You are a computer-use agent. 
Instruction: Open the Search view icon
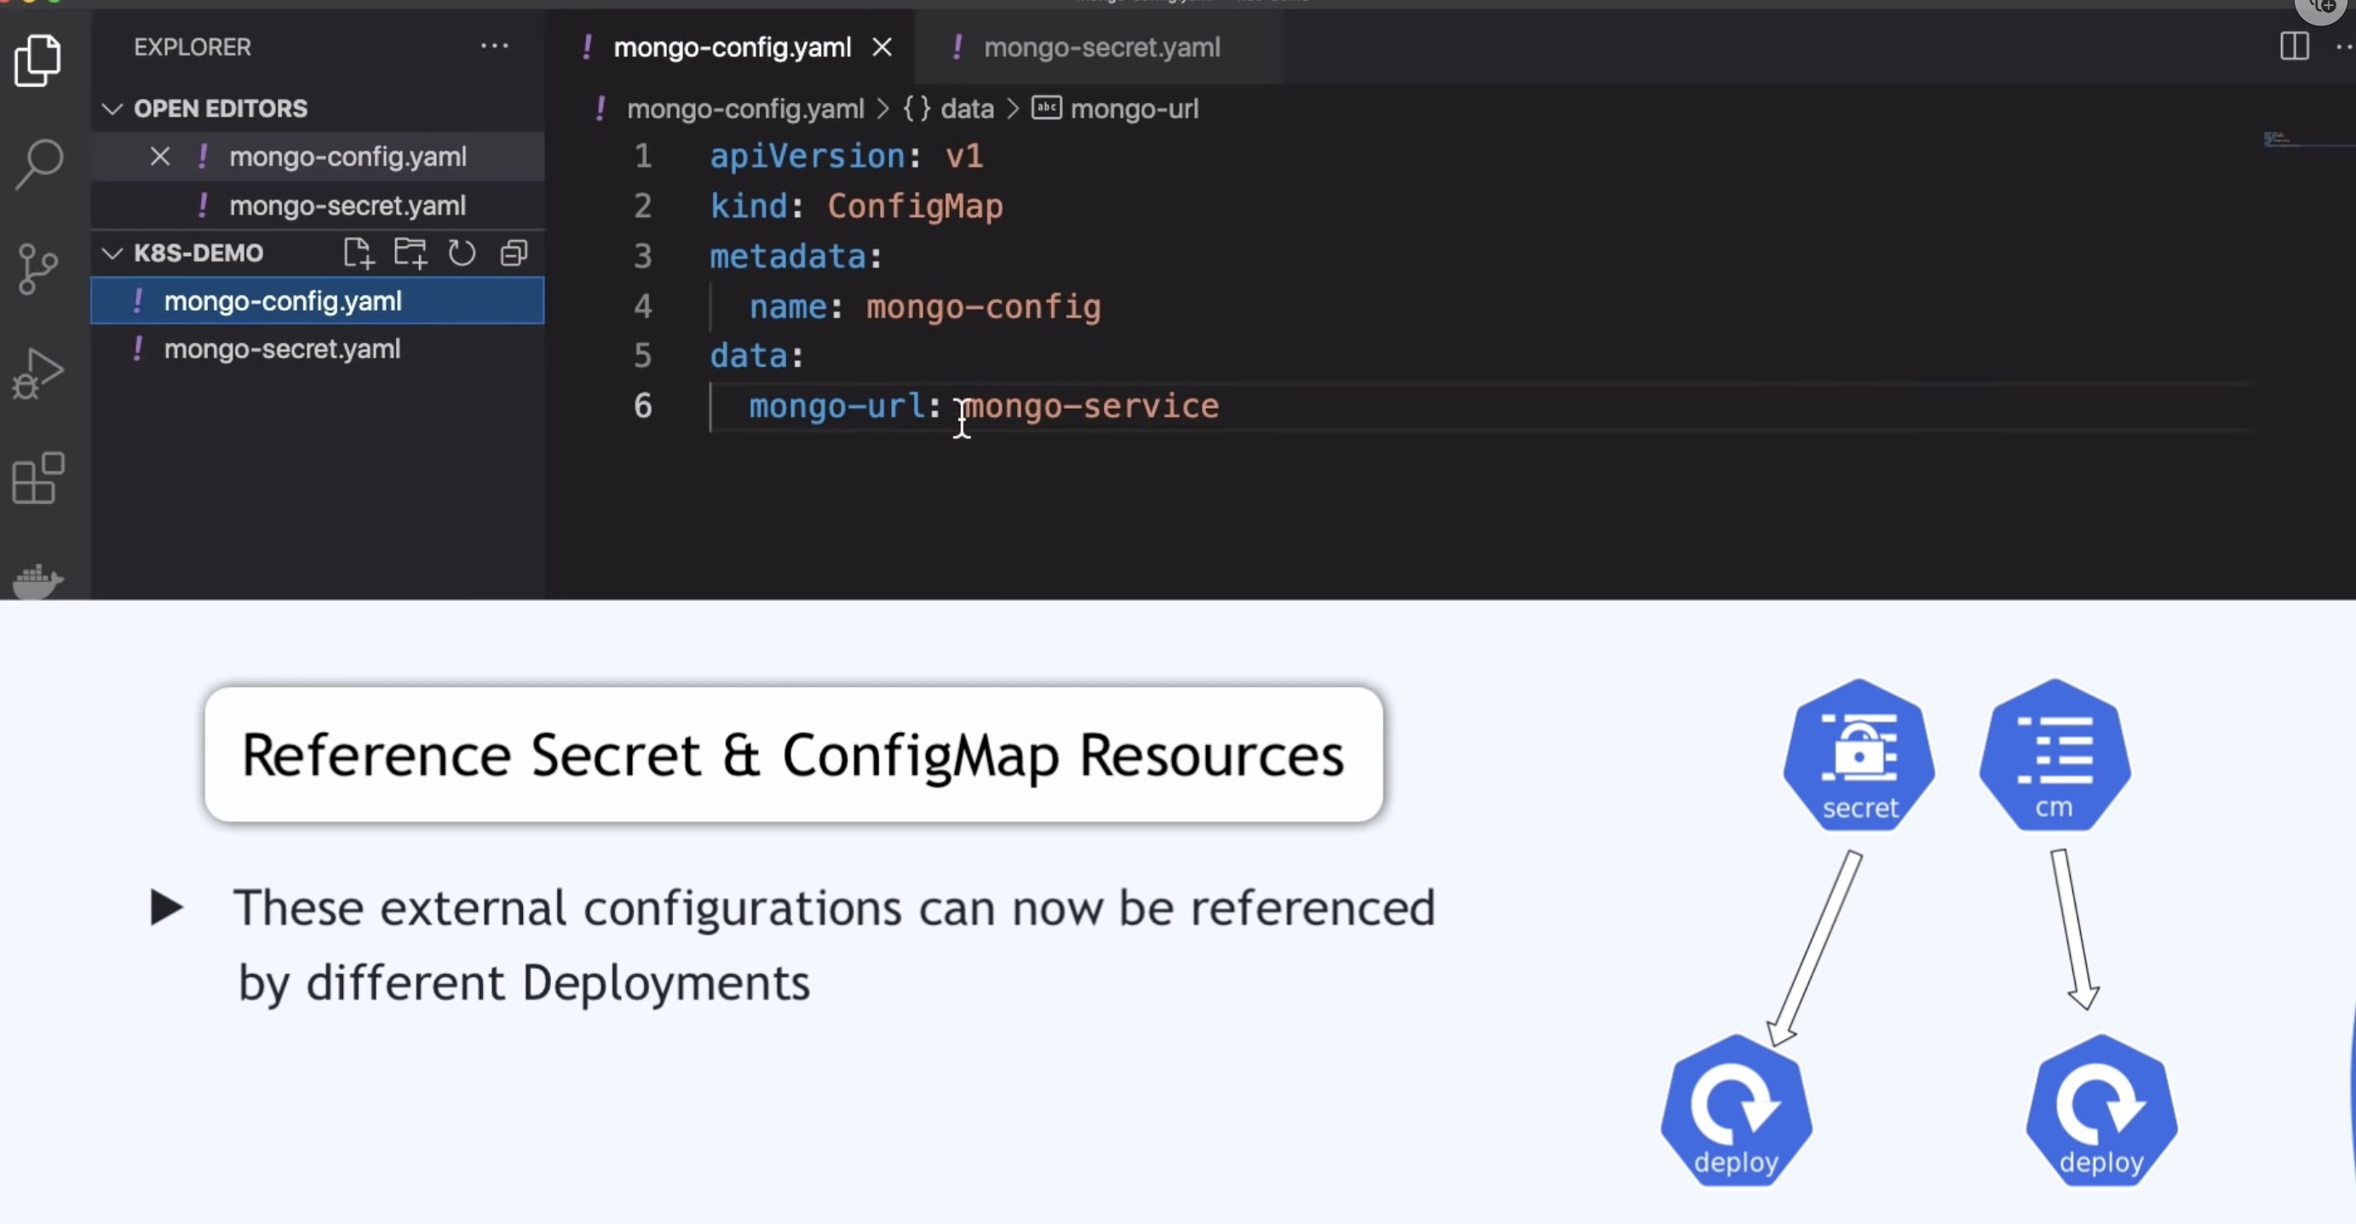[x=38, y=164]
